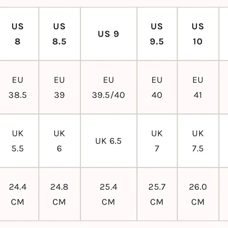Click the UK 7 cell
Viewport: 228px width, 228px height.
tap(157, 141)
